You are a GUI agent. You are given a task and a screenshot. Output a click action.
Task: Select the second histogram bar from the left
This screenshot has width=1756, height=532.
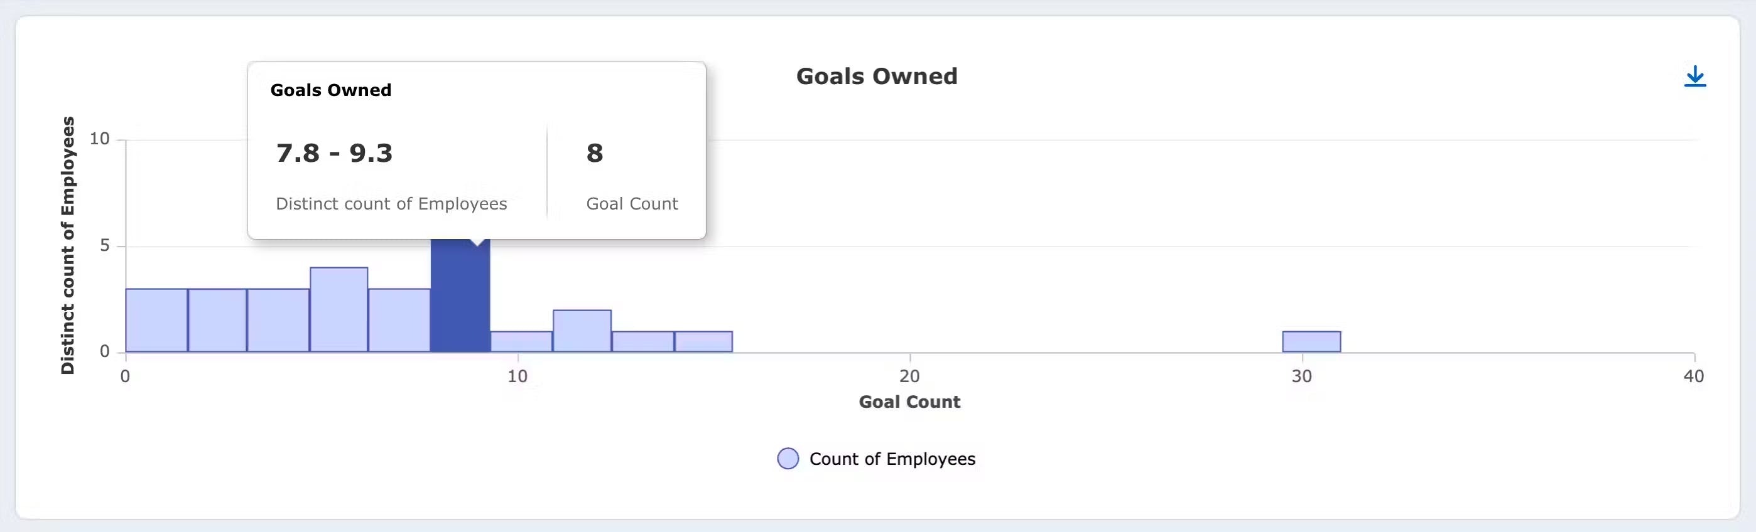click(x=217, y=320)
